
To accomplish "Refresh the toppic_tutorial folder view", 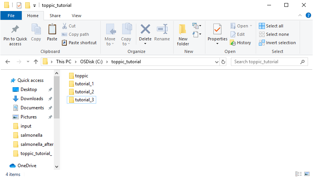I will [223, 62].
